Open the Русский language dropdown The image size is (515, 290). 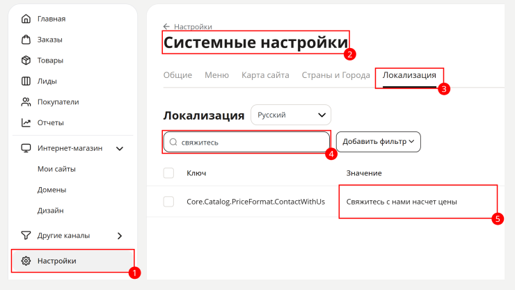[291, 115]
